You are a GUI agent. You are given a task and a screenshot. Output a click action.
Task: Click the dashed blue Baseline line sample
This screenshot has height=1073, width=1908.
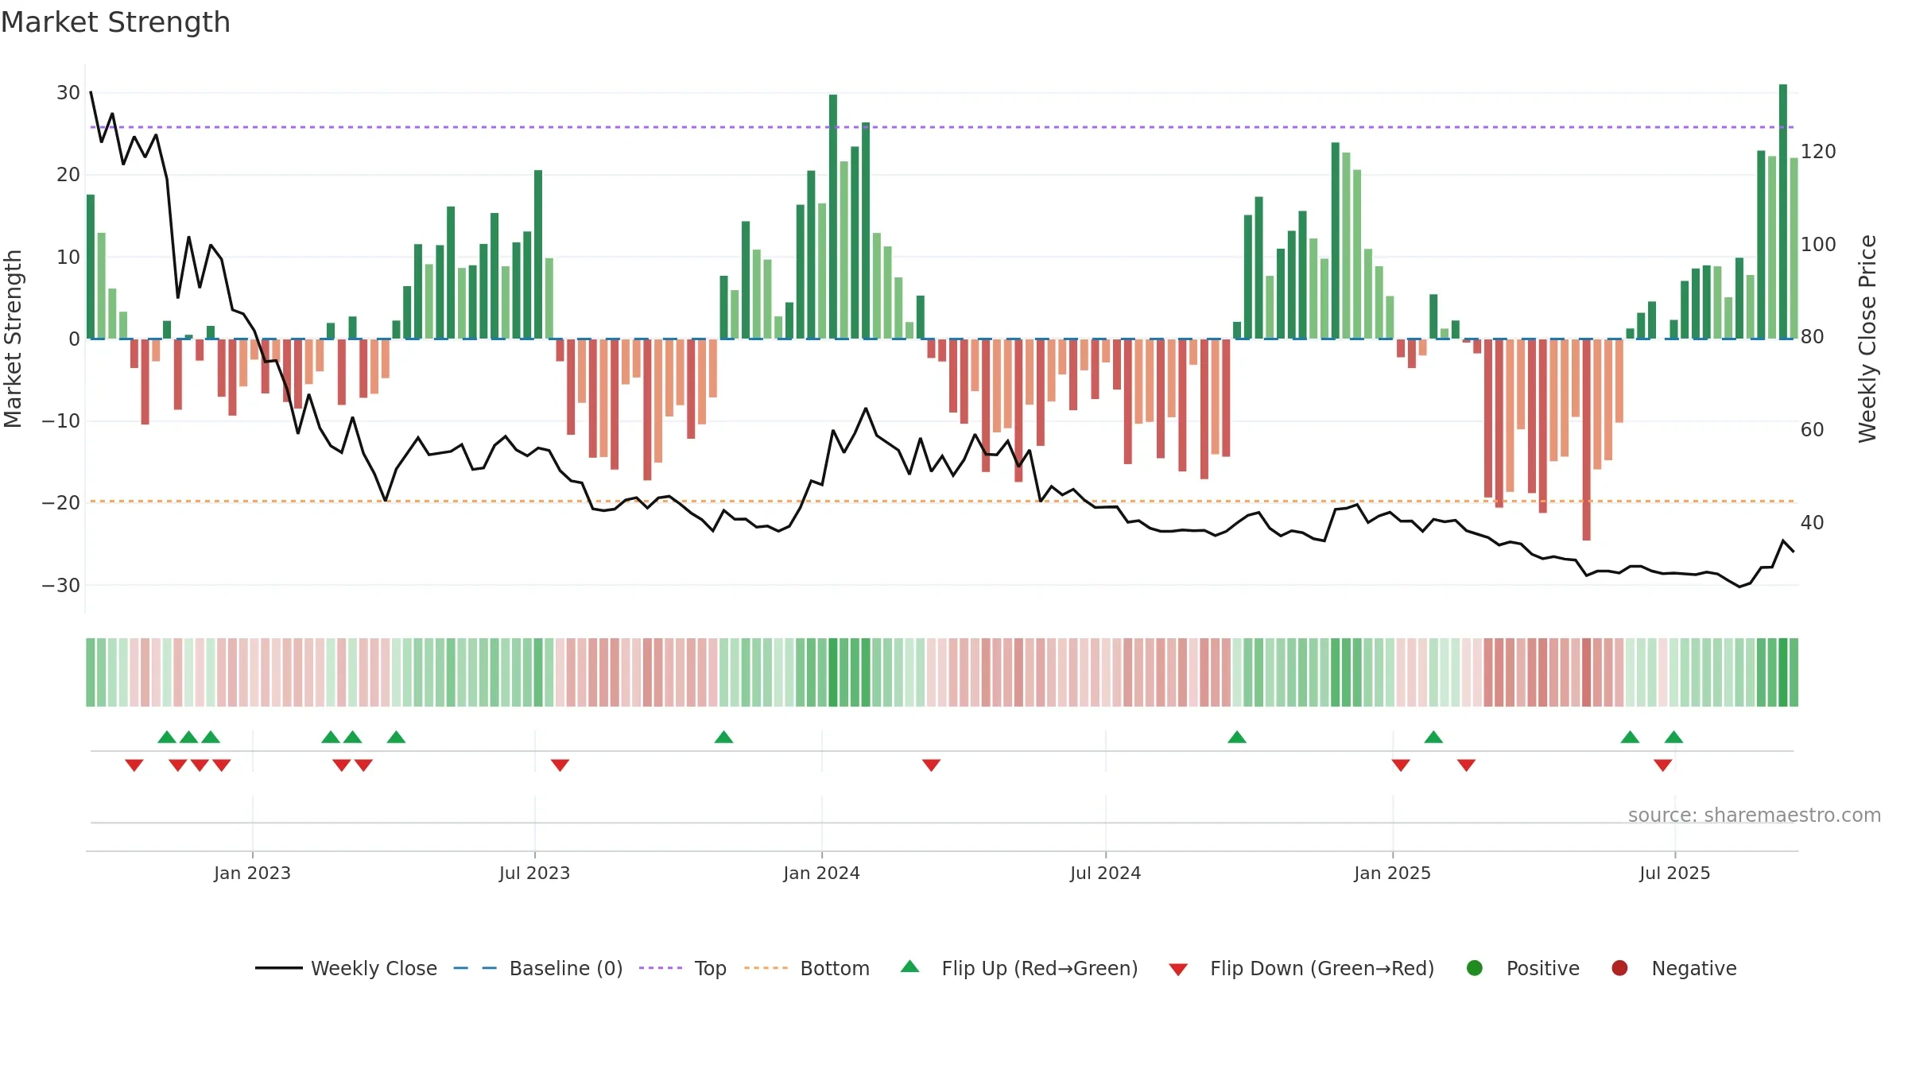[475, 968]
